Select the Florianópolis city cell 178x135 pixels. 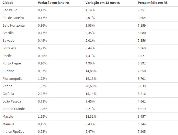tap(12, 79)
